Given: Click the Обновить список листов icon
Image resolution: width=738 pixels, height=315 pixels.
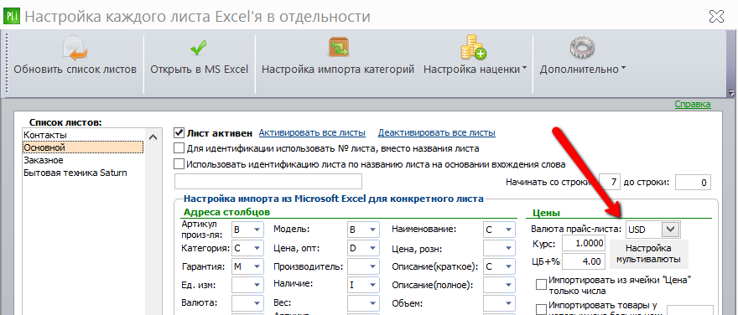Looking at the screenshot, I should tap(75, 48).
